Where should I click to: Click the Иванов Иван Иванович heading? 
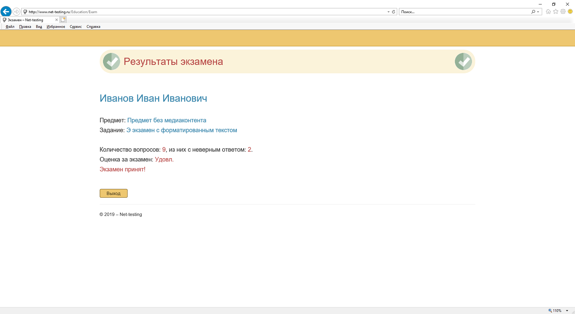click(x=153, y=98)
